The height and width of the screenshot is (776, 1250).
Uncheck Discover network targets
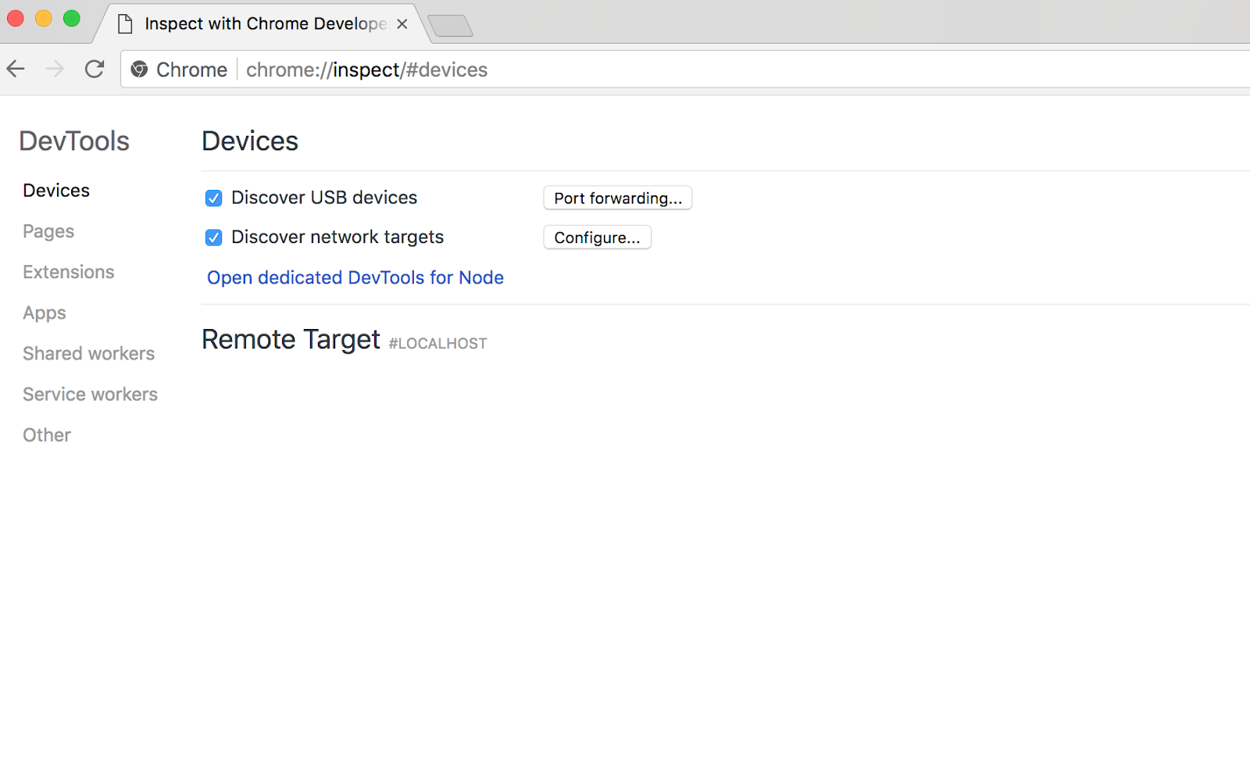coord(213,238)
